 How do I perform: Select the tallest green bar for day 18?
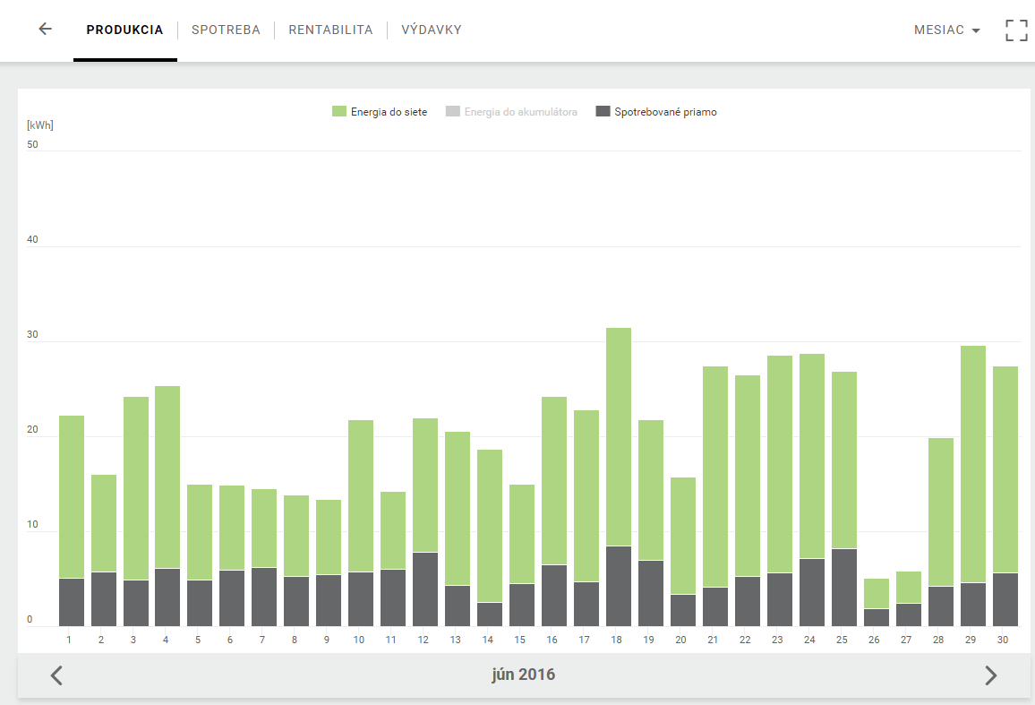619,437
